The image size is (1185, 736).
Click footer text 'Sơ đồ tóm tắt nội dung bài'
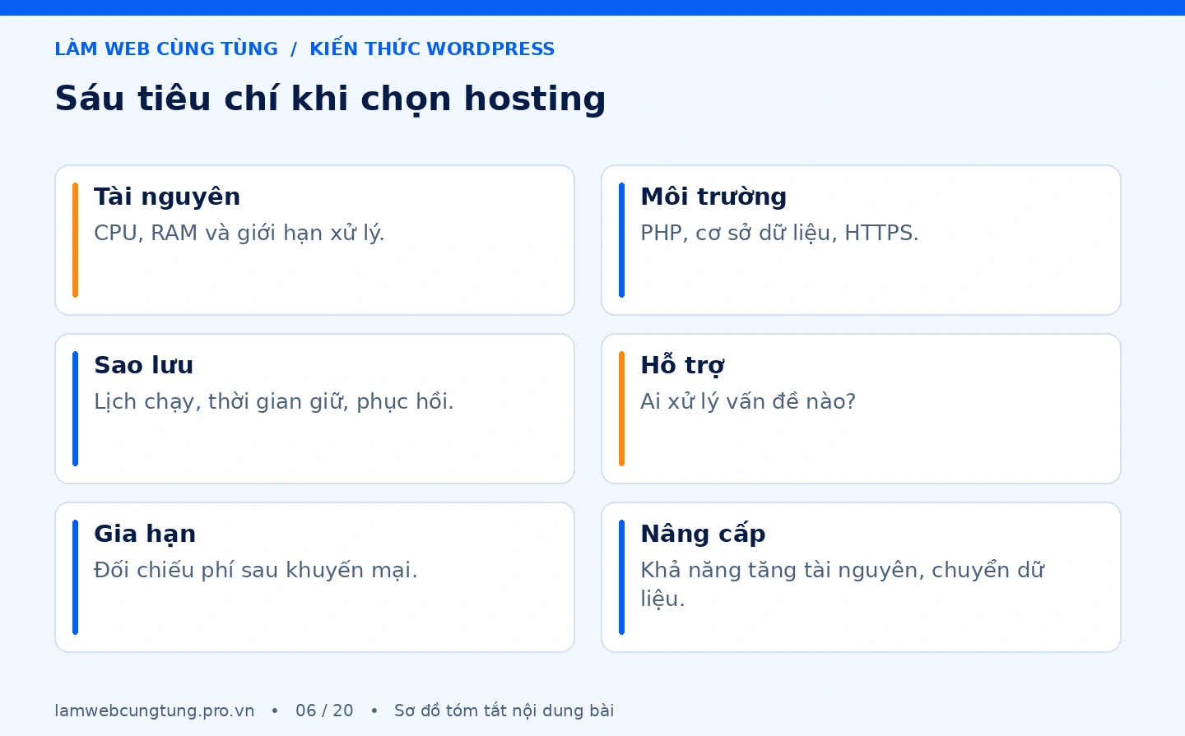pyautogui.click(x=504, y=711)
